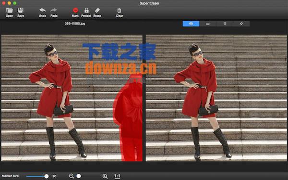The width and height of the screenshot is (288, 180).
Task: Clear all markings with trash icon
Action: pos(119,12)
